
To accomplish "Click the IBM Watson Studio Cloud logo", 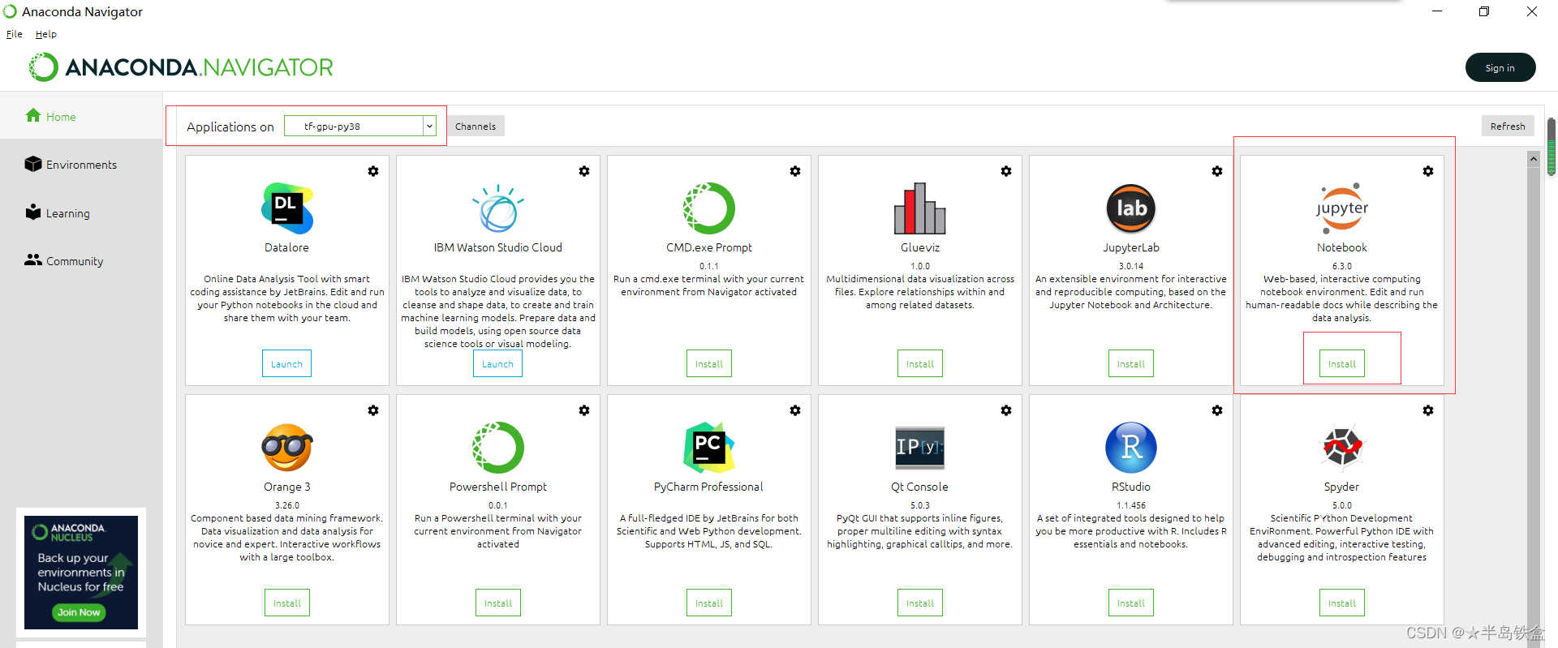I will (498, 208).
